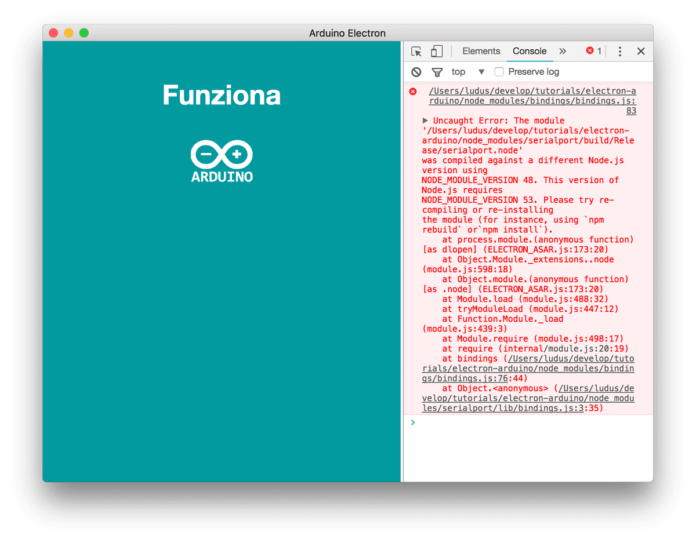
Task: Click the clear console icon
Action: (416, 72)
